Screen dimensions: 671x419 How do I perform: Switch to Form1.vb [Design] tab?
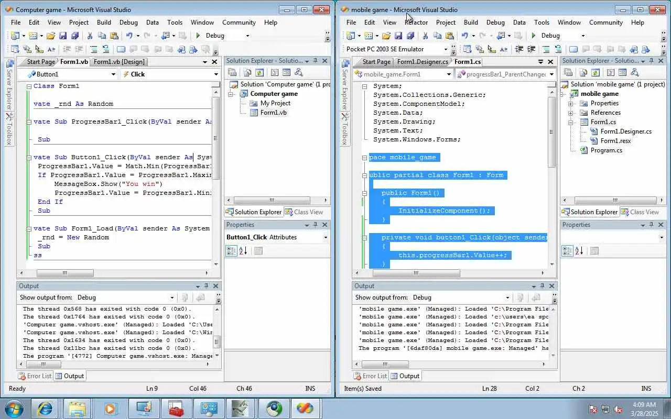[x=118, y=62]
